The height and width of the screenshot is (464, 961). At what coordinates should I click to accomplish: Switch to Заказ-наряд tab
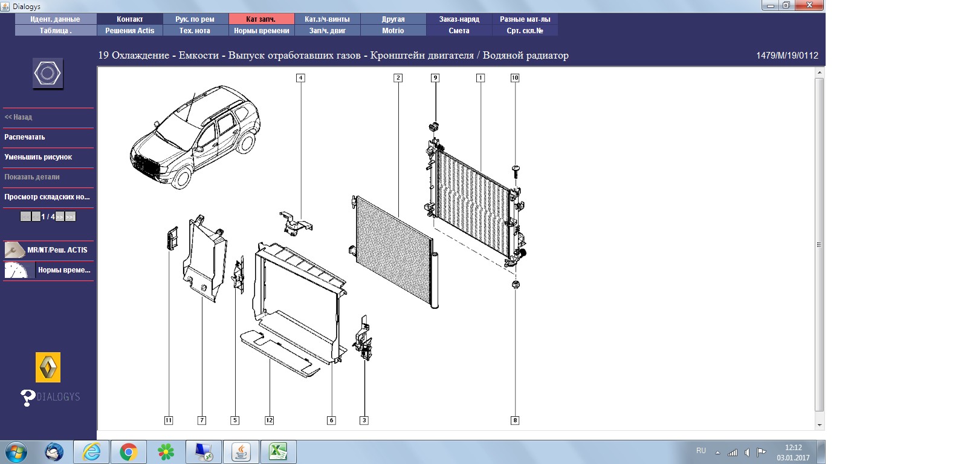[459, 19]
